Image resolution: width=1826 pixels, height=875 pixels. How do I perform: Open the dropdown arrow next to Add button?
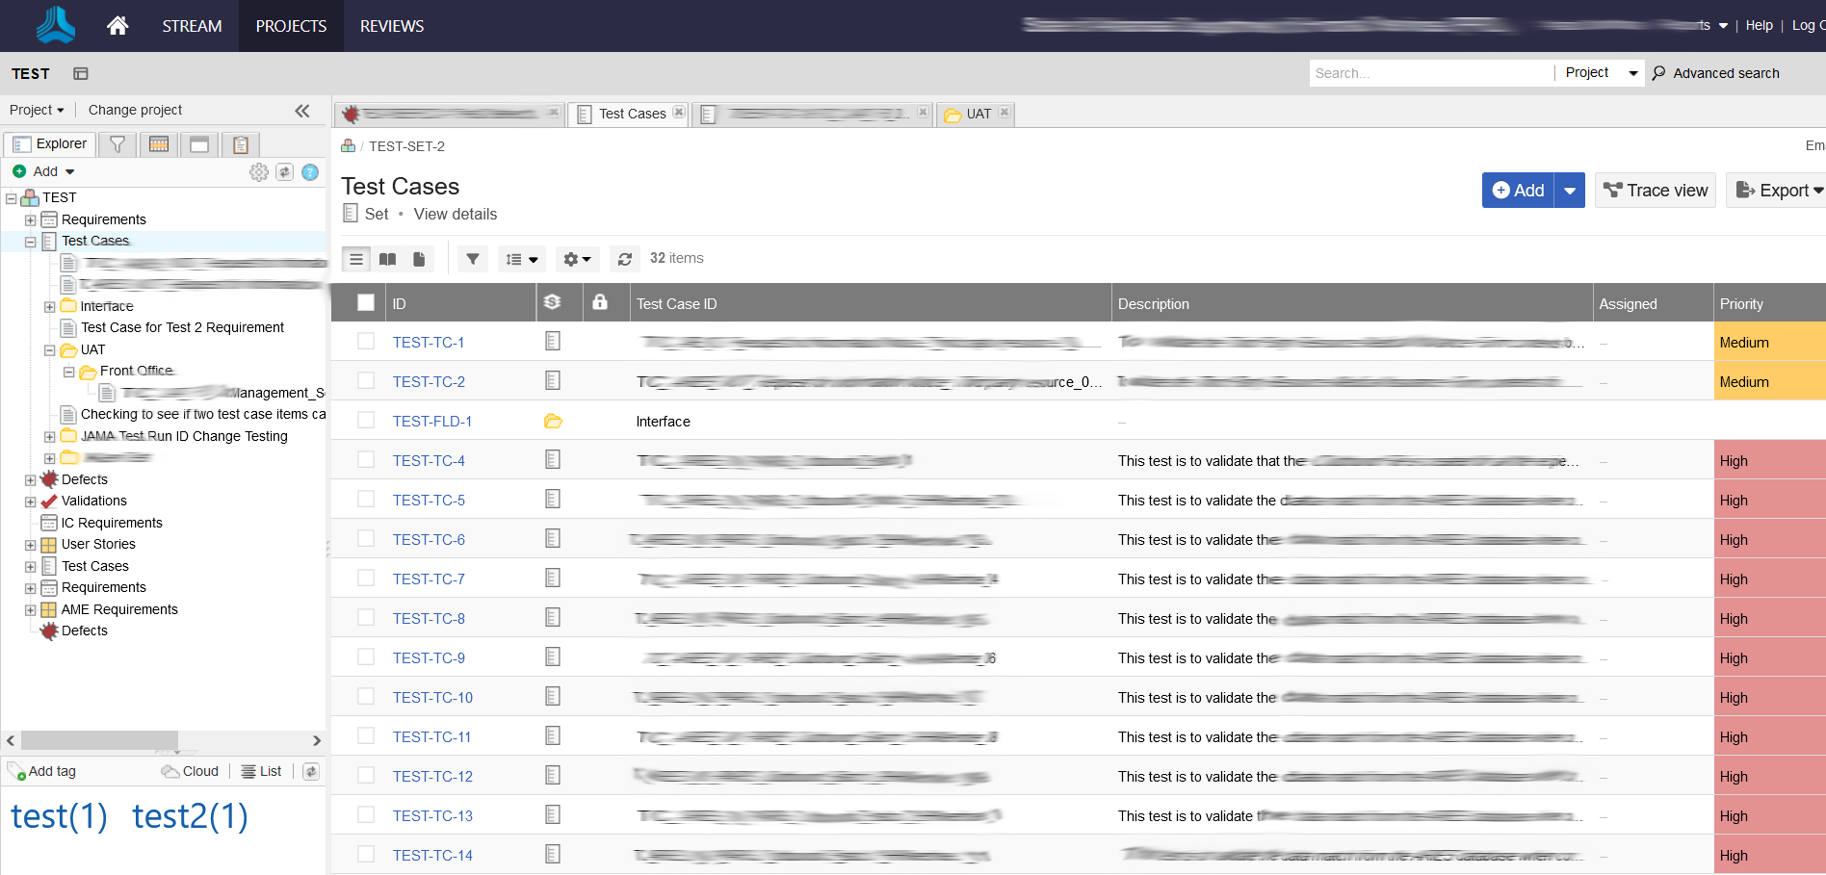(1570, 191)
